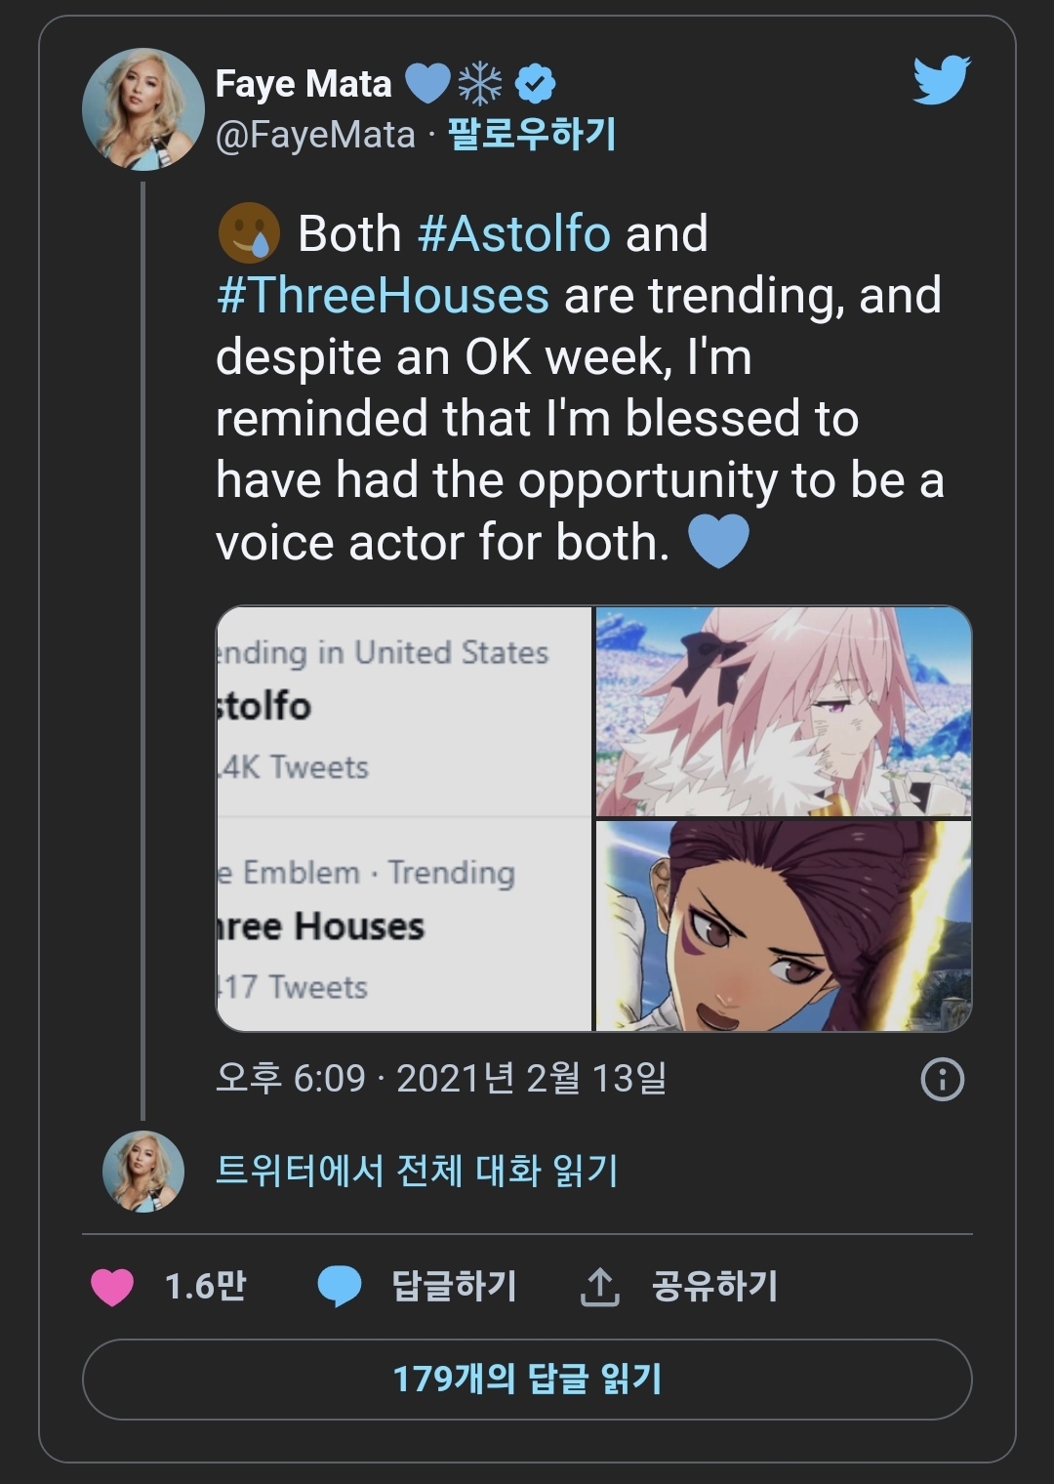Open the trending screenshot image
The image size is (1054, 1484).
[x=404, y=818]
